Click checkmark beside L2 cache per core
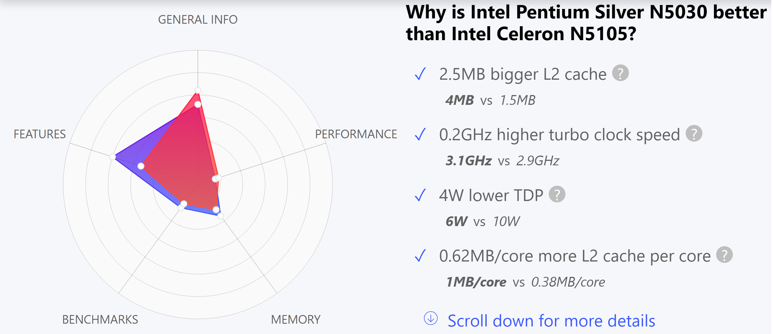This screenshot has width=773, height=334. pos(420,256)
